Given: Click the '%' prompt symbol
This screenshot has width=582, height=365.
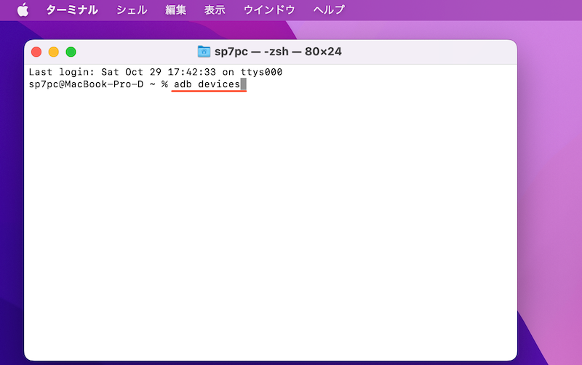Looking at the screenshot, I should pos(164,84).
